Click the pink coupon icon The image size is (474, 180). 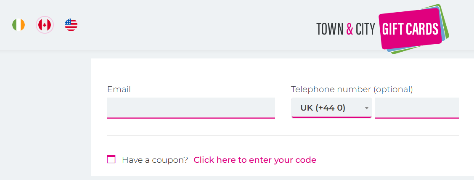111,159
